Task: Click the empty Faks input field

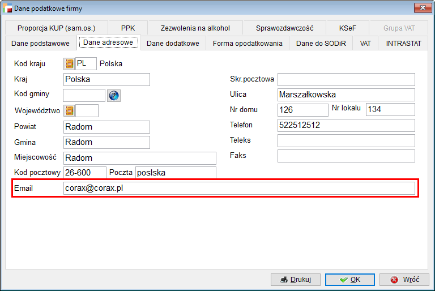Action: pos(346,156)
